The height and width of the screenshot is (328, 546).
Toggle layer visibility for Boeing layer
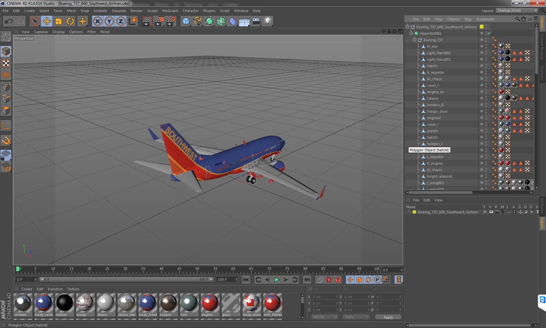coord(491,212)
